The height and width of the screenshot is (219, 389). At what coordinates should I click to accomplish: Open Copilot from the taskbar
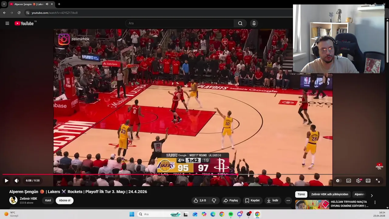point(204,214)
